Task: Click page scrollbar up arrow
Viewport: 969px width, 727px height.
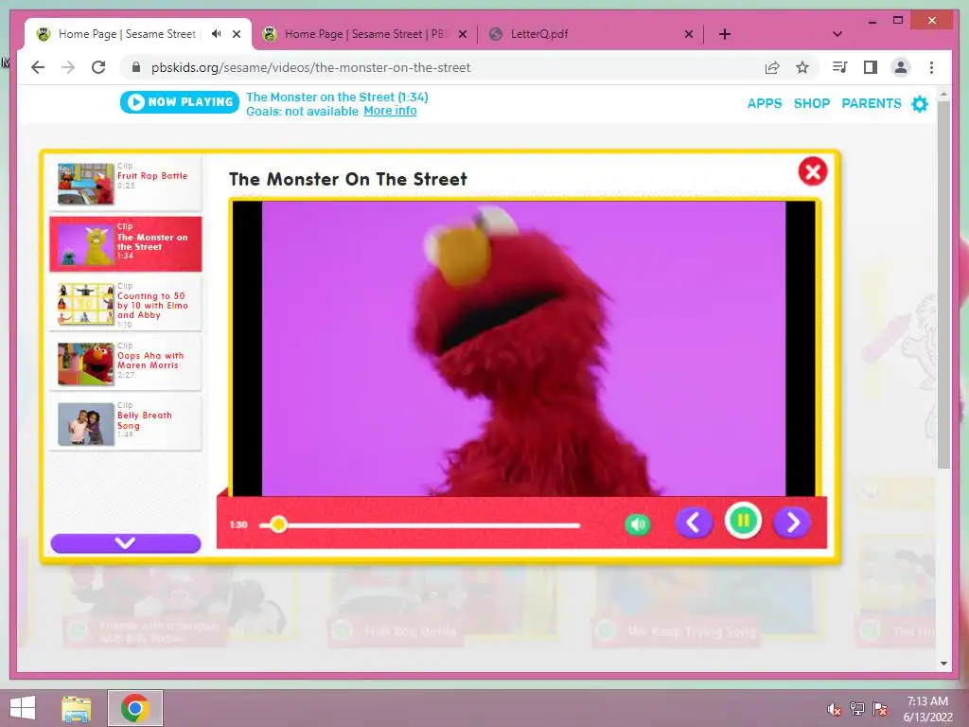Action: (943, 94)
